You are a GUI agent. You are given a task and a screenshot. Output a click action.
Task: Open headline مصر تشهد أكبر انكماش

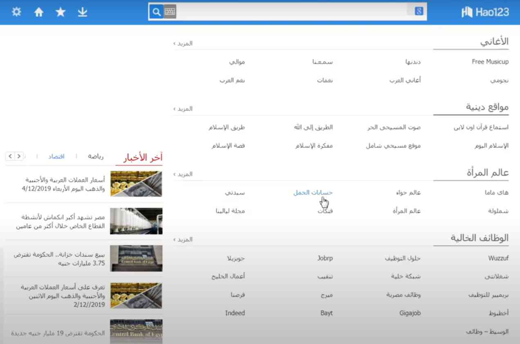(x=61, y=221)
